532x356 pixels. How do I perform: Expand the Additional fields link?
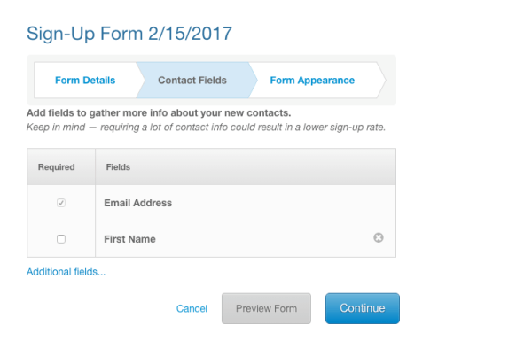(x=66, y=272)
